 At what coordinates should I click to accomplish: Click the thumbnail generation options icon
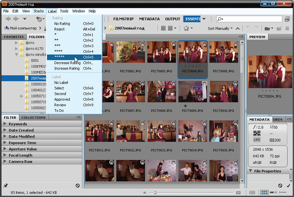[x=170, y=28]
